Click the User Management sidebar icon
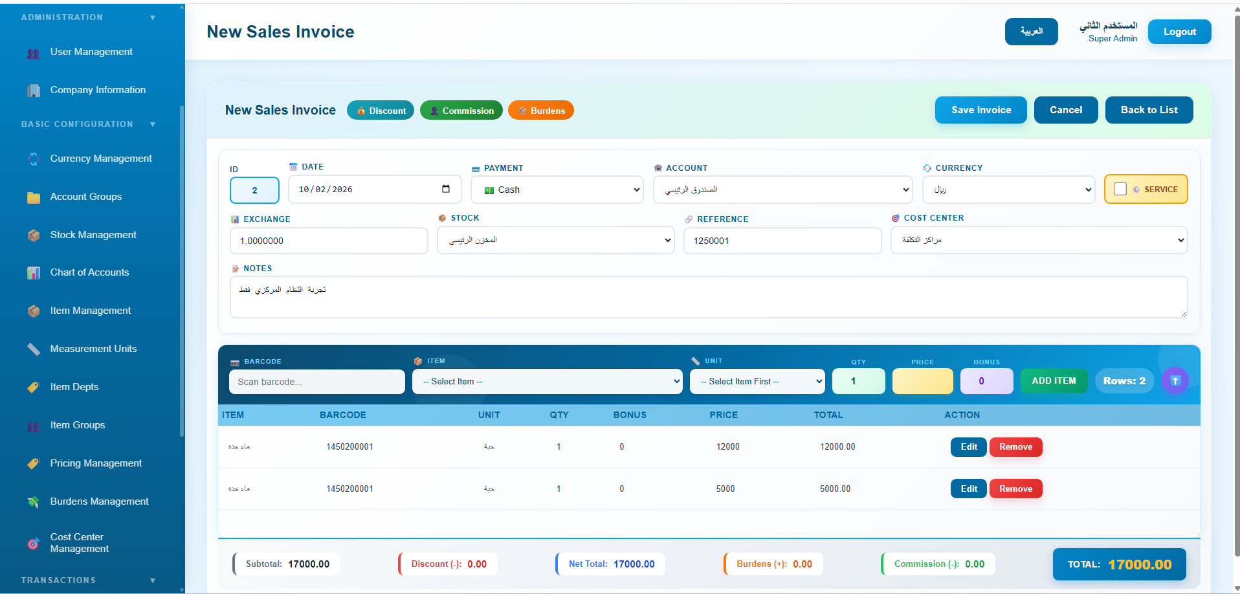 coord(34,52)
